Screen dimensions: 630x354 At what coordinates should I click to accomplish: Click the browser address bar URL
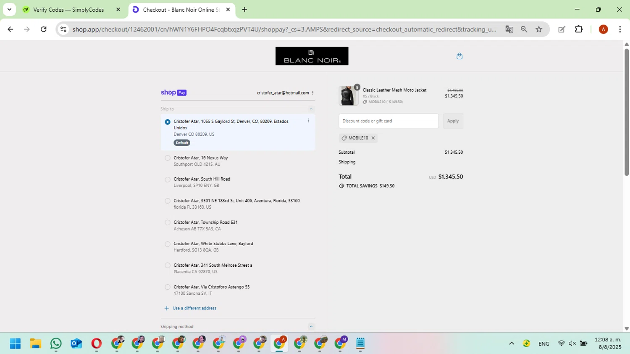click(x=284, y=29)
